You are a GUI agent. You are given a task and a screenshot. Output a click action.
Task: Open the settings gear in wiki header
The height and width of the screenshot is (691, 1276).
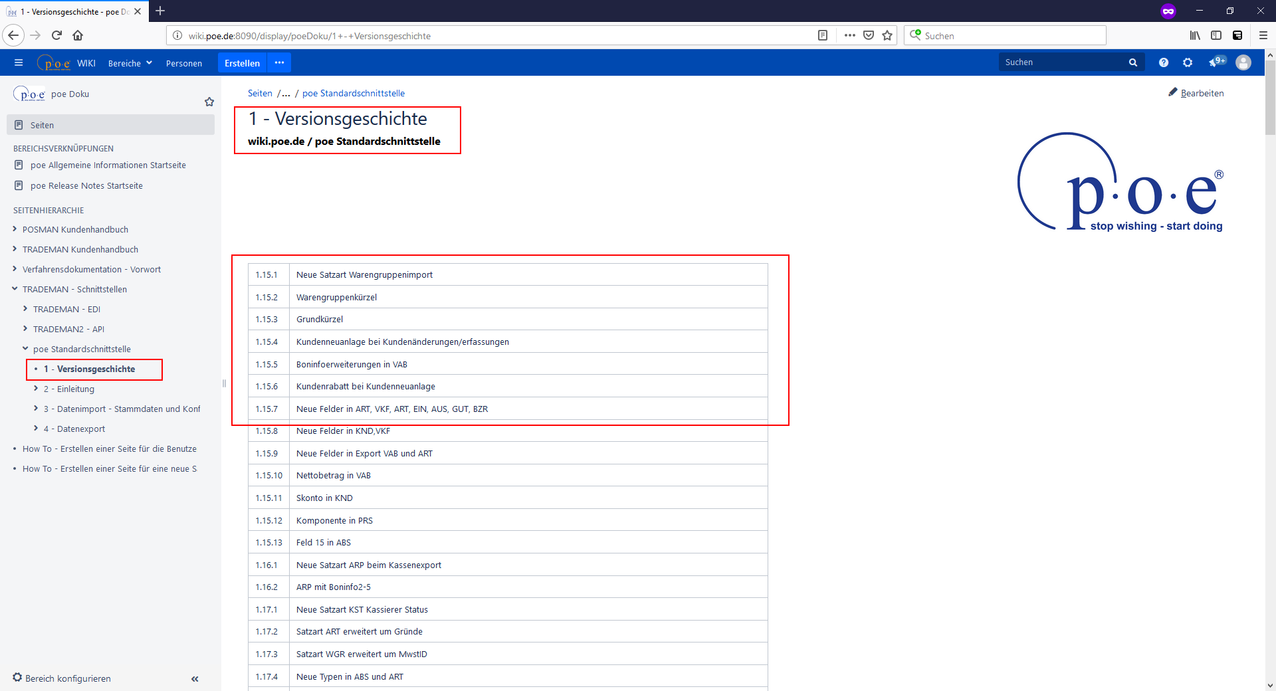point(1188,62)
